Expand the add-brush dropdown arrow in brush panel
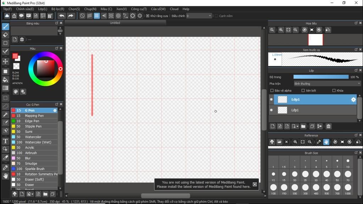 point(33,194)
